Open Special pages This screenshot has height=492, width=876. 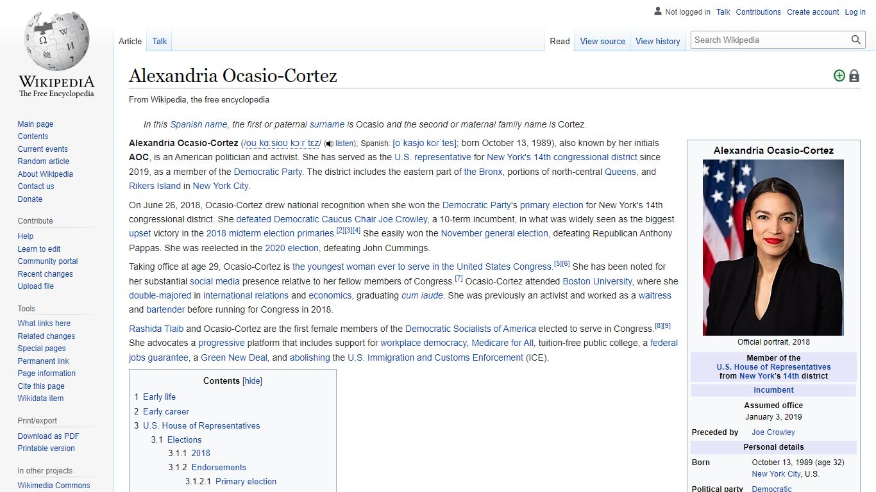42,348
